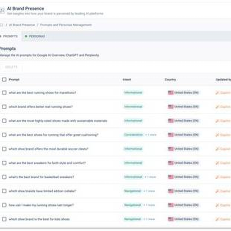Click Updated by icon in kids shoes row
The width and height of the screenshot is (231, 231).
[x=217, y=219]
